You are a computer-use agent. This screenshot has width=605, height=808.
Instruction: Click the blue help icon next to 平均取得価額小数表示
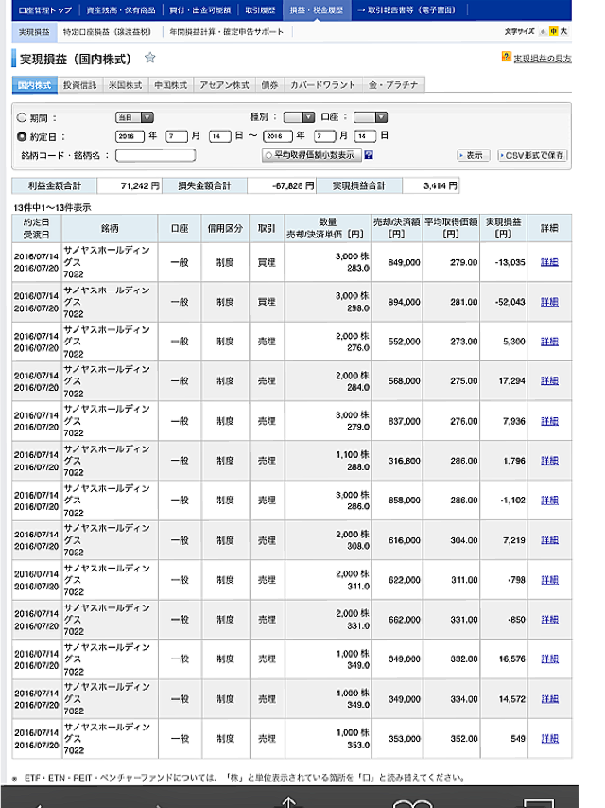[369, 154]
